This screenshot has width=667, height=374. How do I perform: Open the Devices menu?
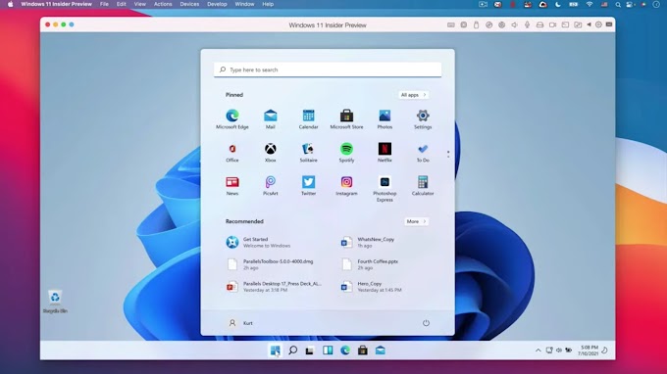(x=189, y=4)
